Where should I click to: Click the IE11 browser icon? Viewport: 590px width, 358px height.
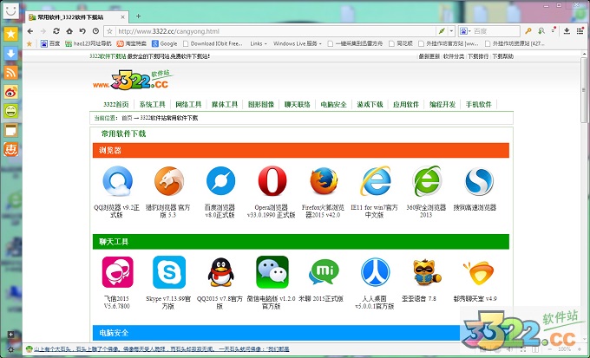375,181
